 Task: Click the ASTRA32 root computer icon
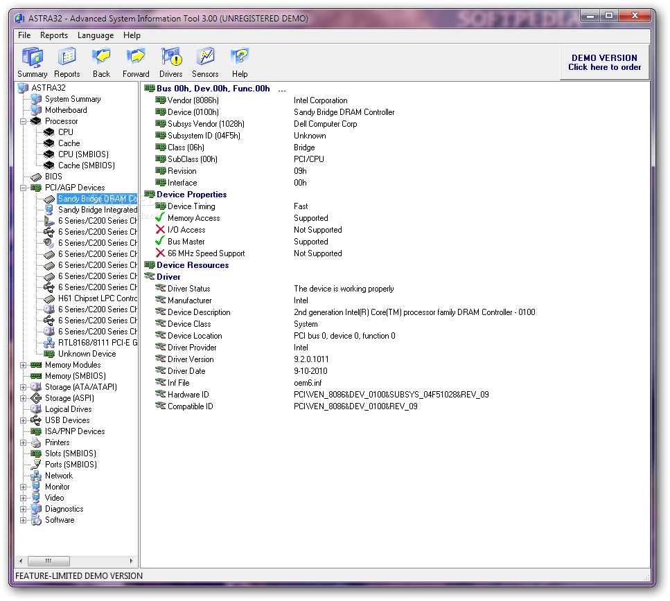click(23, 88)
